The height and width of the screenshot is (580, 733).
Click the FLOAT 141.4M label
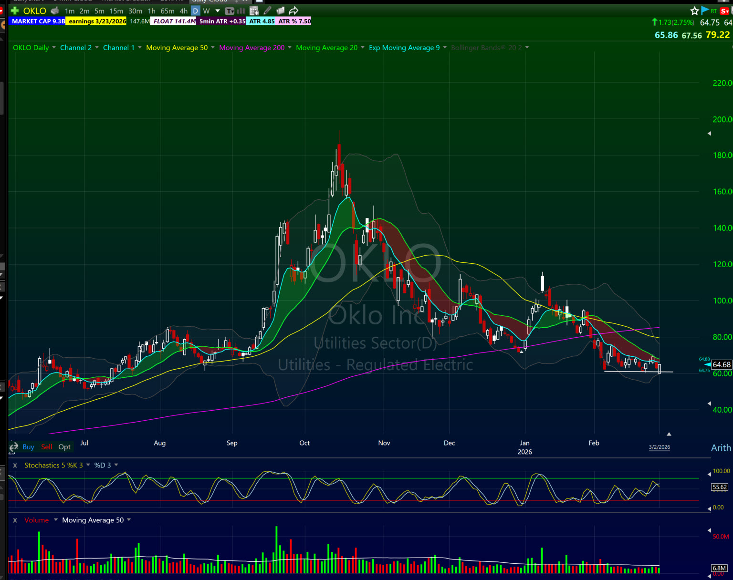tap(174, 21)
